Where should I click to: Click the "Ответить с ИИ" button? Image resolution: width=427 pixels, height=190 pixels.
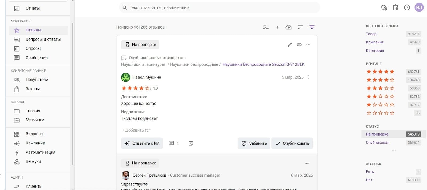pyautogui.click(x=142, y=143)
